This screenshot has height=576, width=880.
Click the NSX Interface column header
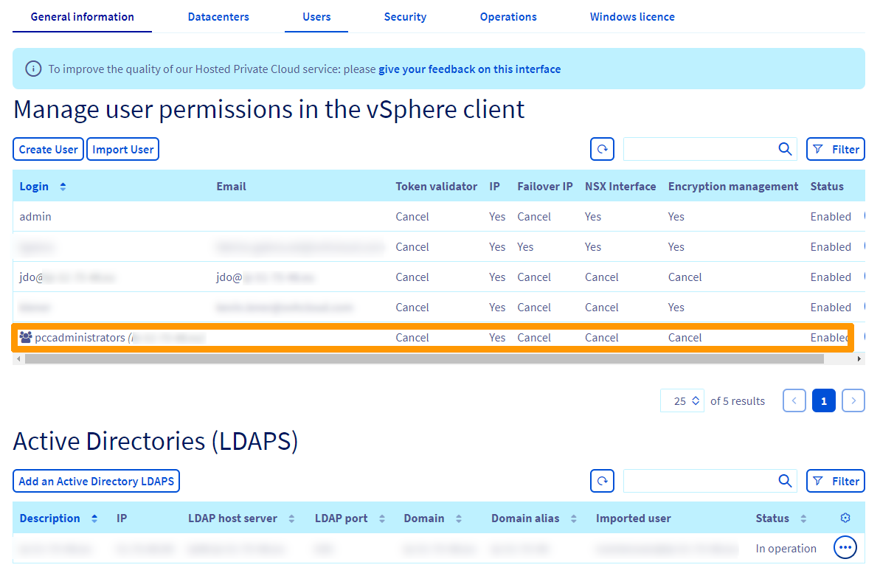tap(620, 187)
